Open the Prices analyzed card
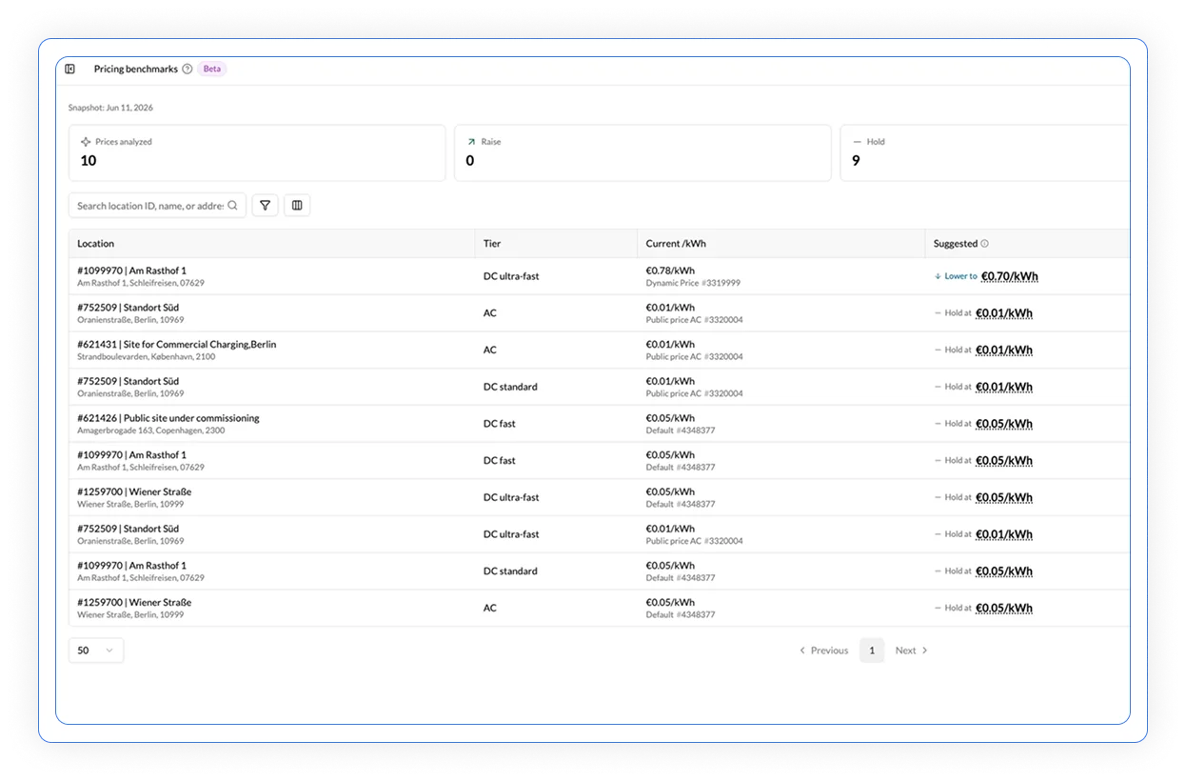 point(257,152)
